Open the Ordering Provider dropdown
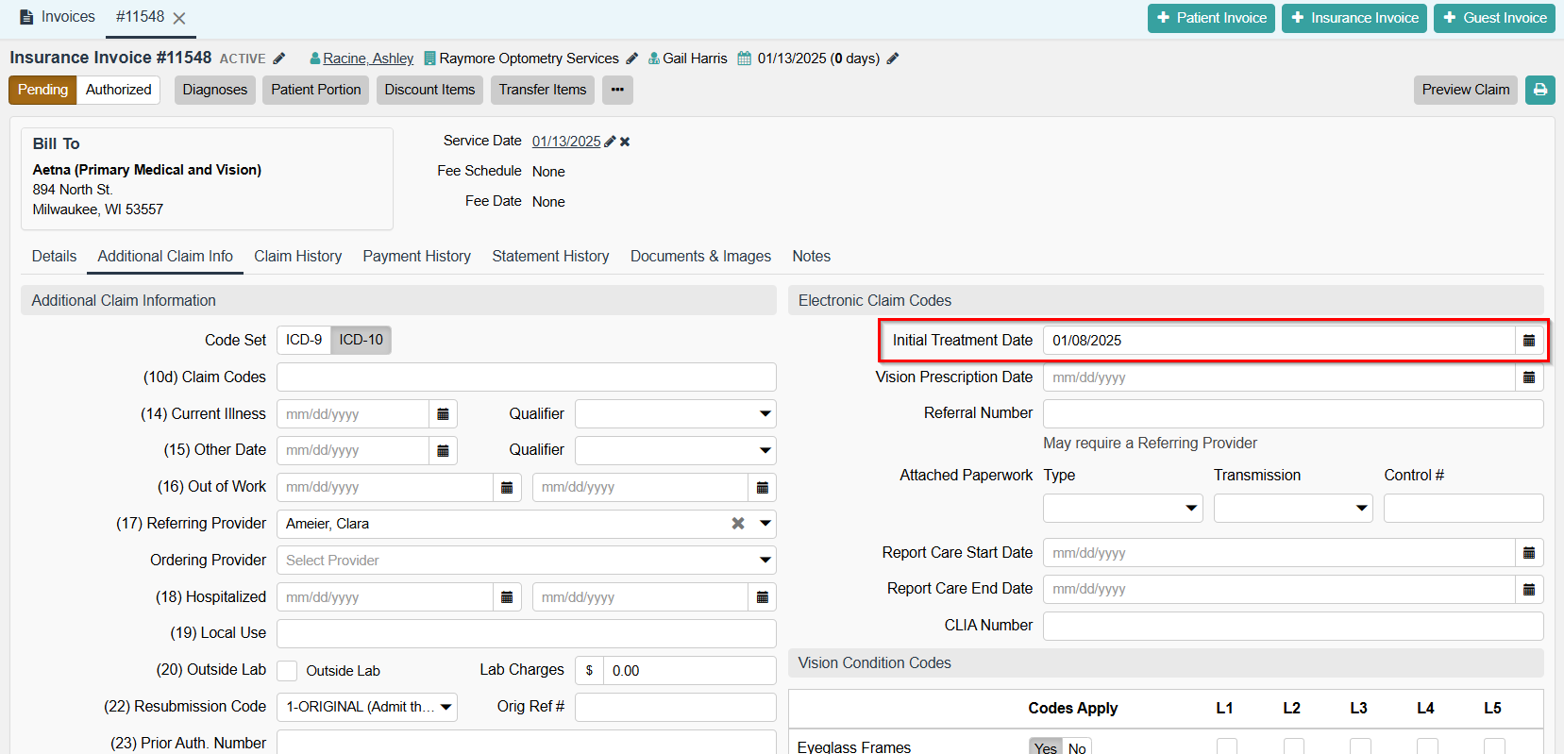This screenshot has height=754, width=1564. tap(526, 561)
